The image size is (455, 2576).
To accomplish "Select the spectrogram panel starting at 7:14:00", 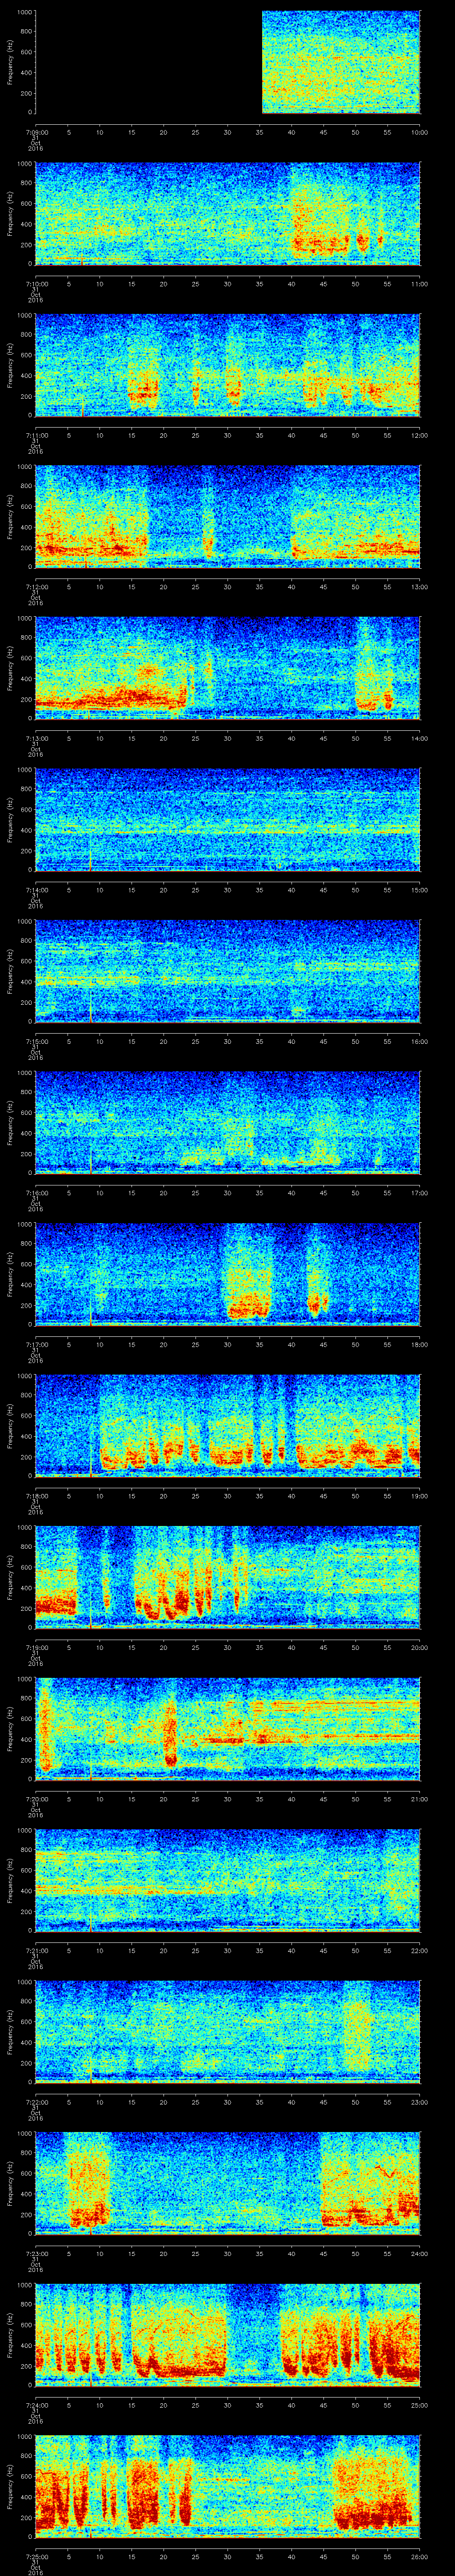I will click(228, 819).
